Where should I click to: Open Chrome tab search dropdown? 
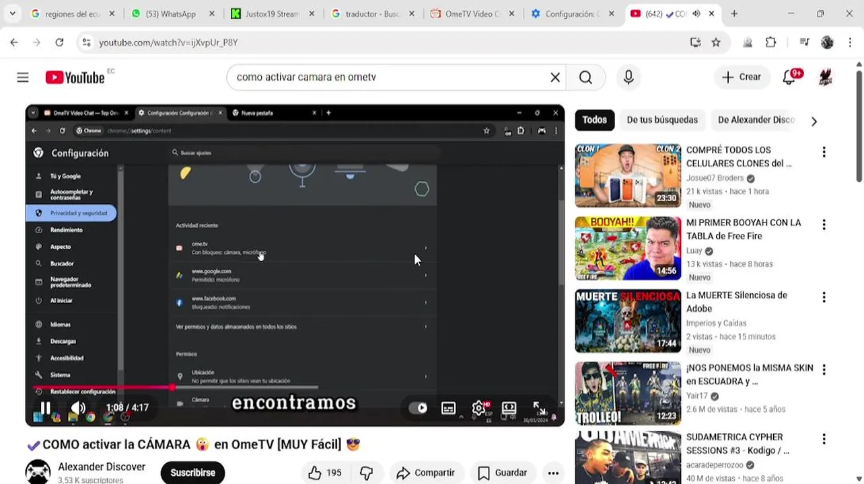(12, 13)
